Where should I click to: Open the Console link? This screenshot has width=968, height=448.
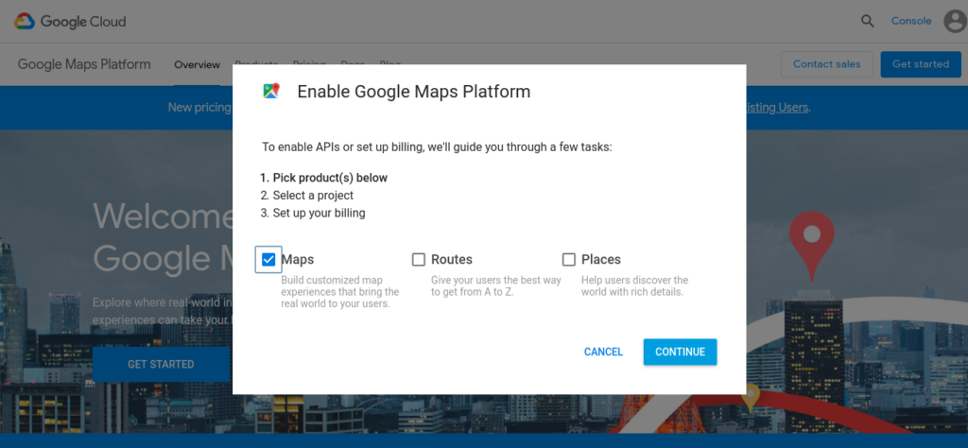pyautogui.click(x=911, y=21)
